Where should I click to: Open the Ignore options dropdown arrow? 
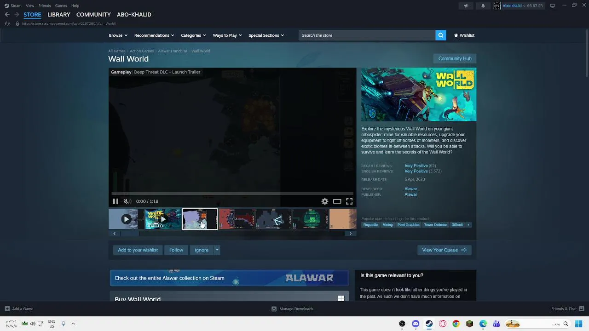coord(217,250)
